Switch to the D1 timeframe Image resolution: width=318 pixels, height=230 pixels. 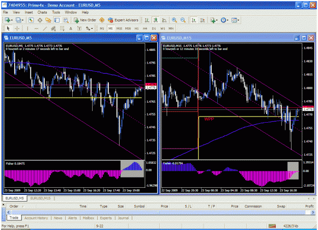[154, 28]
